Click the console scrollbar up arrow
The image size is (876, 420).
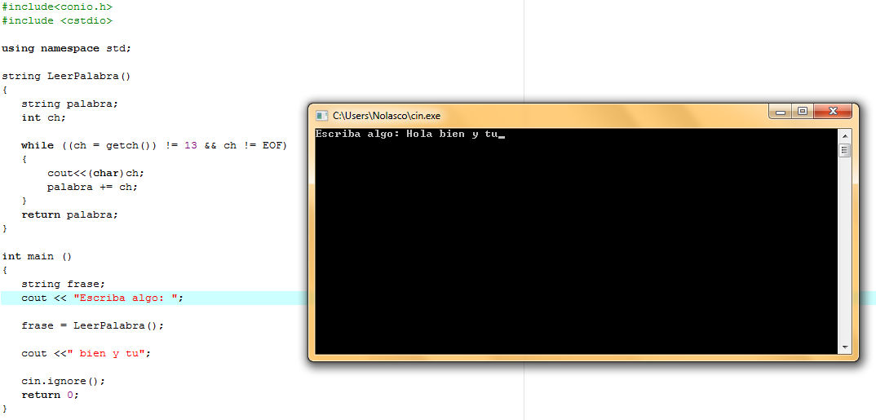point(844,136)
